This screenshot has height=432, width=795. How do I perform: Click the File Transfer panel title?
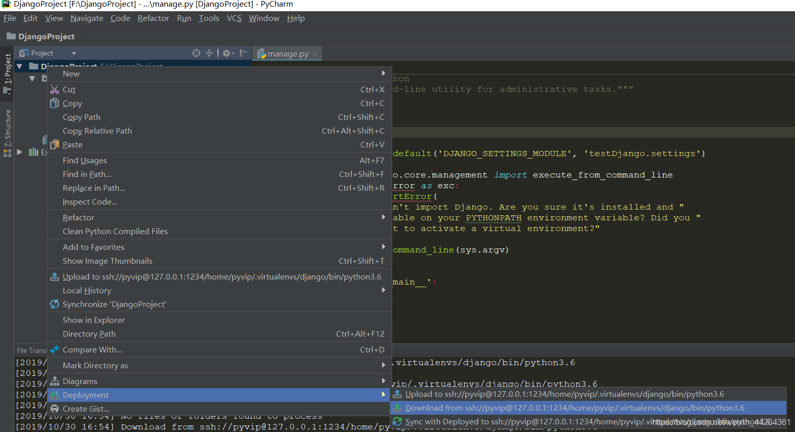pos(32,350)
